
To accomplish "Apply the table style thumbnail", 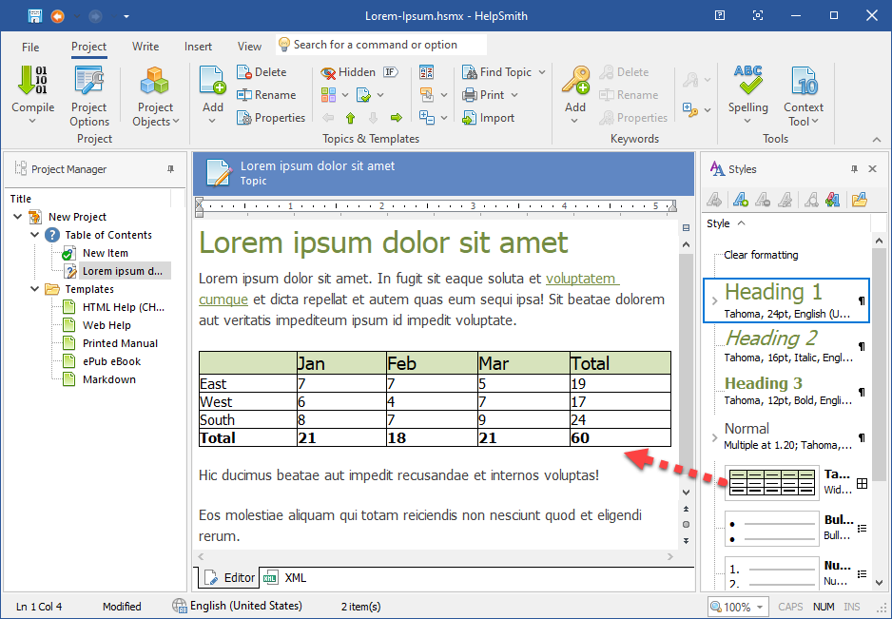I will [x=771, y=482].
